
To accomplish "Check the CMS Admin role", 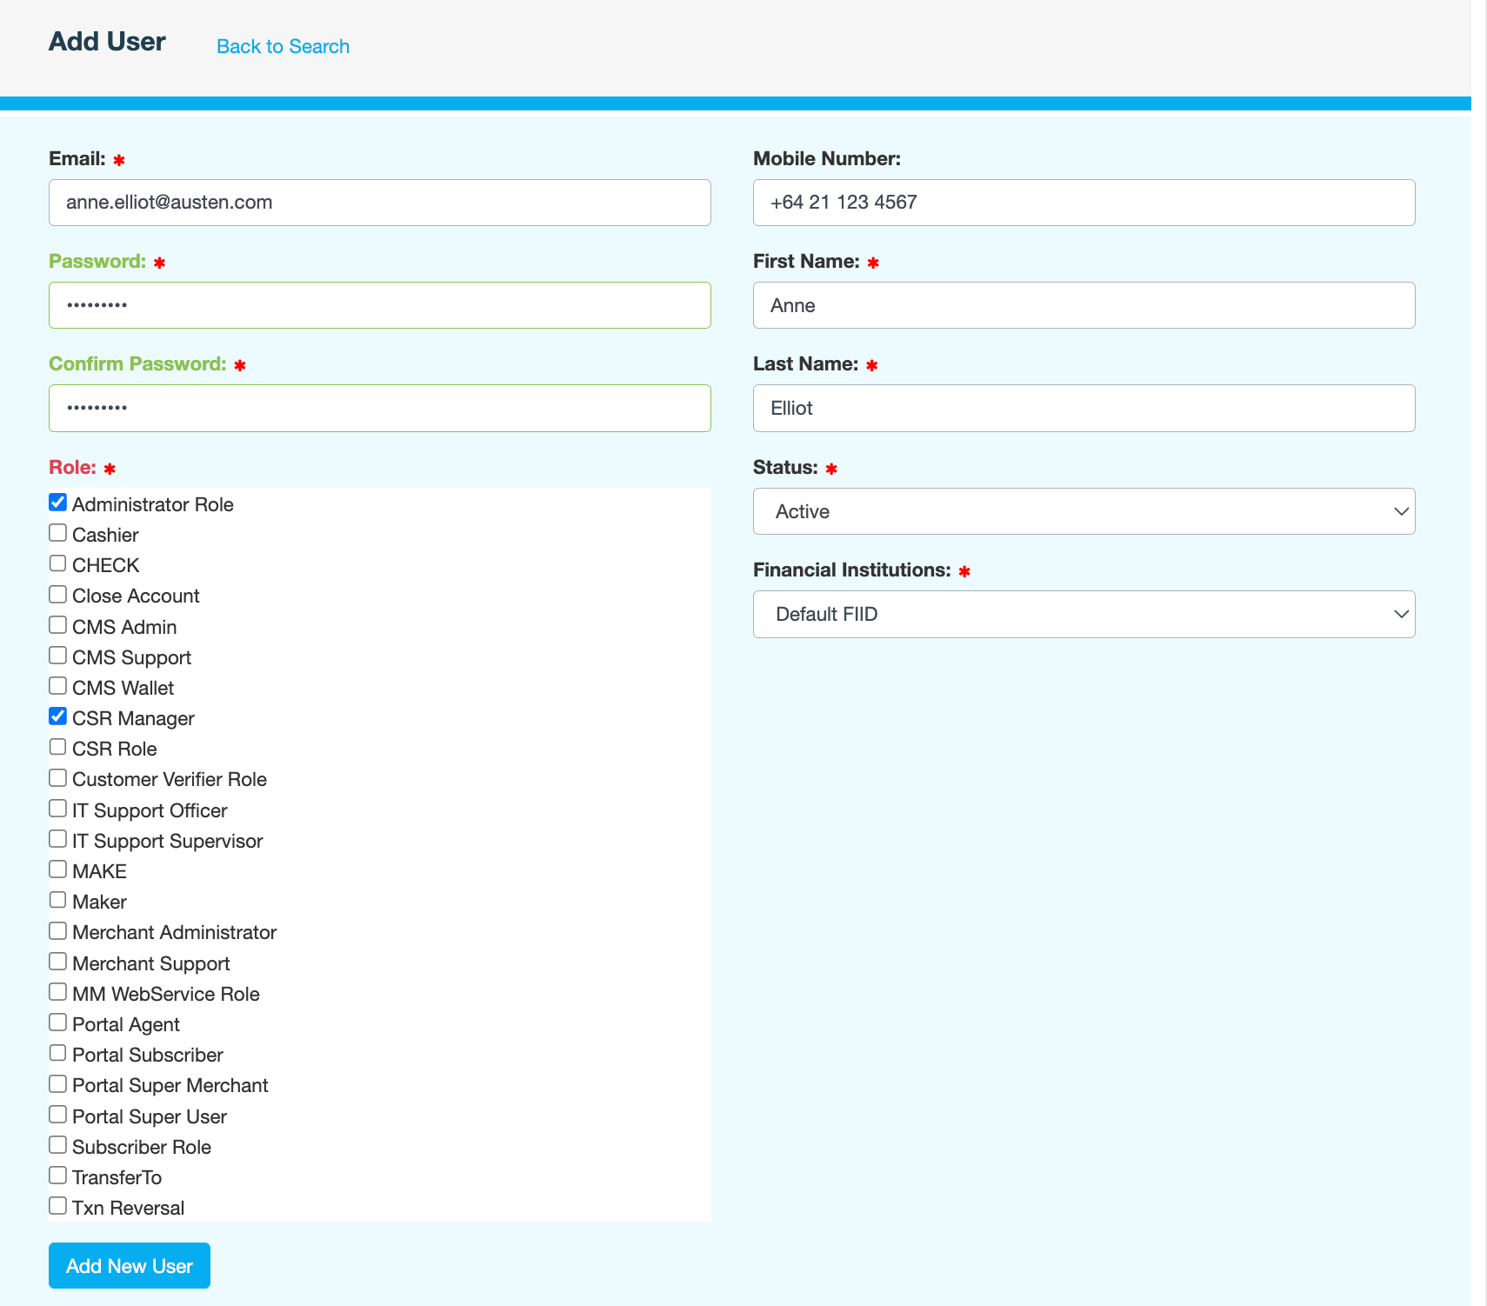I will [58, 625].
